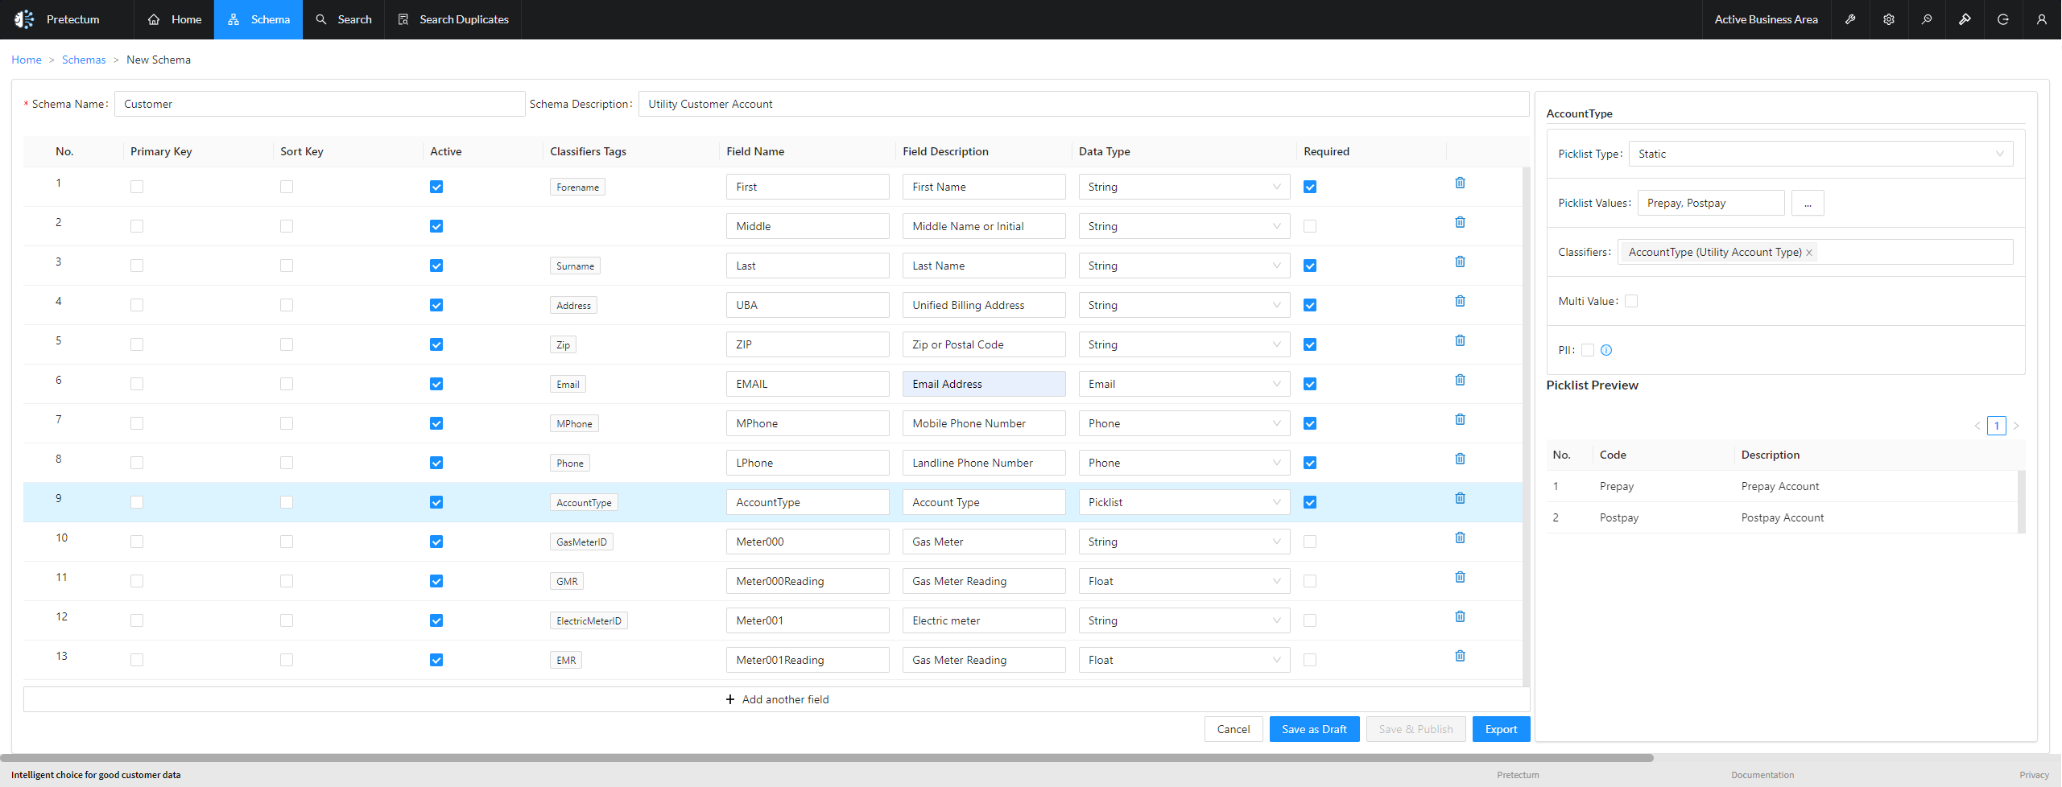Delete the AccountType field row
2062x787 pixels.
tap(1460, 498)
